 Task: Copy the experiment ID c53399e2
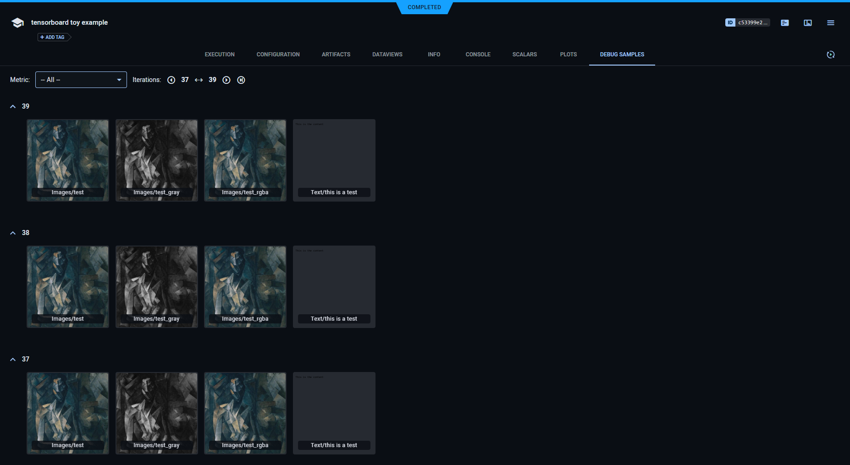coord(747,22)
